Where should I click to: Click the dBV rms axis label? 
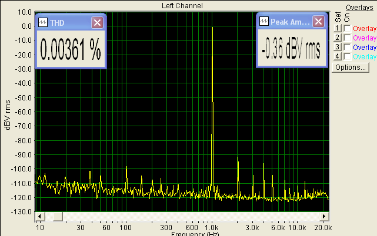(x=8, y=115)
